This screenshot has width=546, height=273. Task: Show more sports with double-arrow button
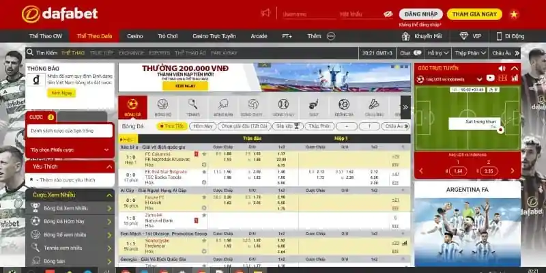pos(405,107)
